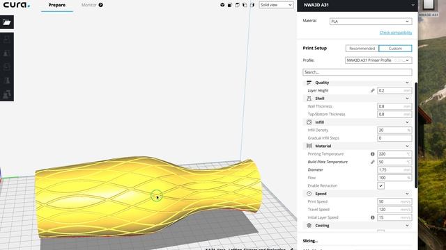The width and height of the screenshot is (446, 250).
Task: Collapse the Quality section chevron
Action: [x=407, y=83]
